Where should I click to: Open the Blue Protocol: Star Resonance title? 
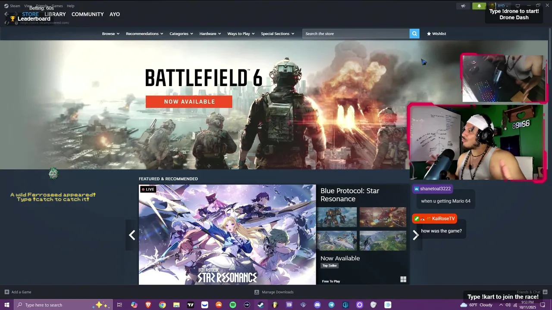coord(350,195)
